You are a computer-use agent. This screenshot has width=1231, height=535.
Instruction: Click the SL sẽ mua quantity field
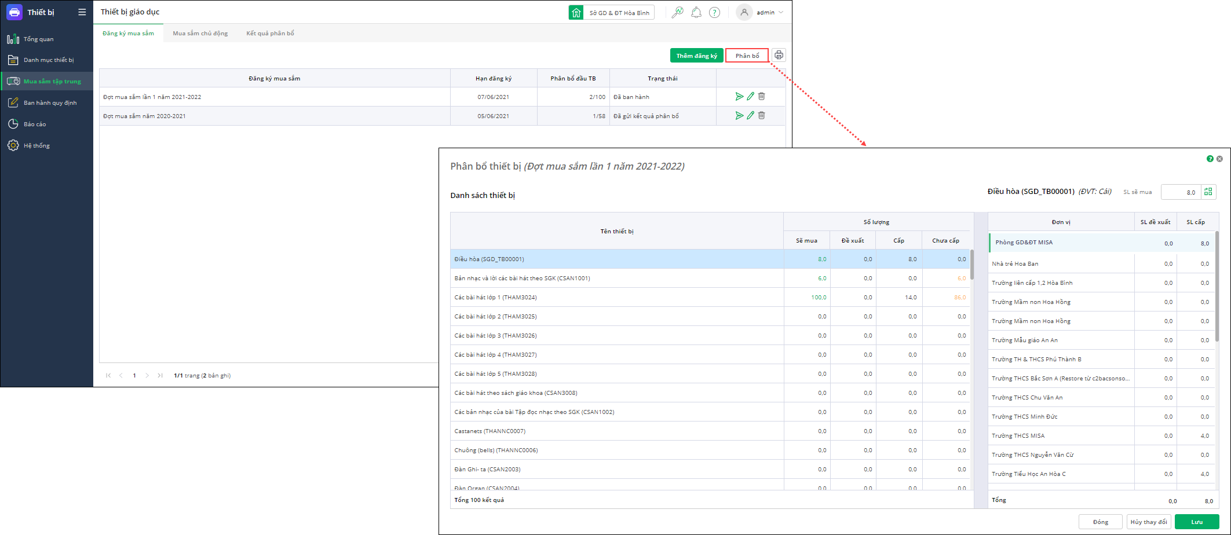(1181, 192)
